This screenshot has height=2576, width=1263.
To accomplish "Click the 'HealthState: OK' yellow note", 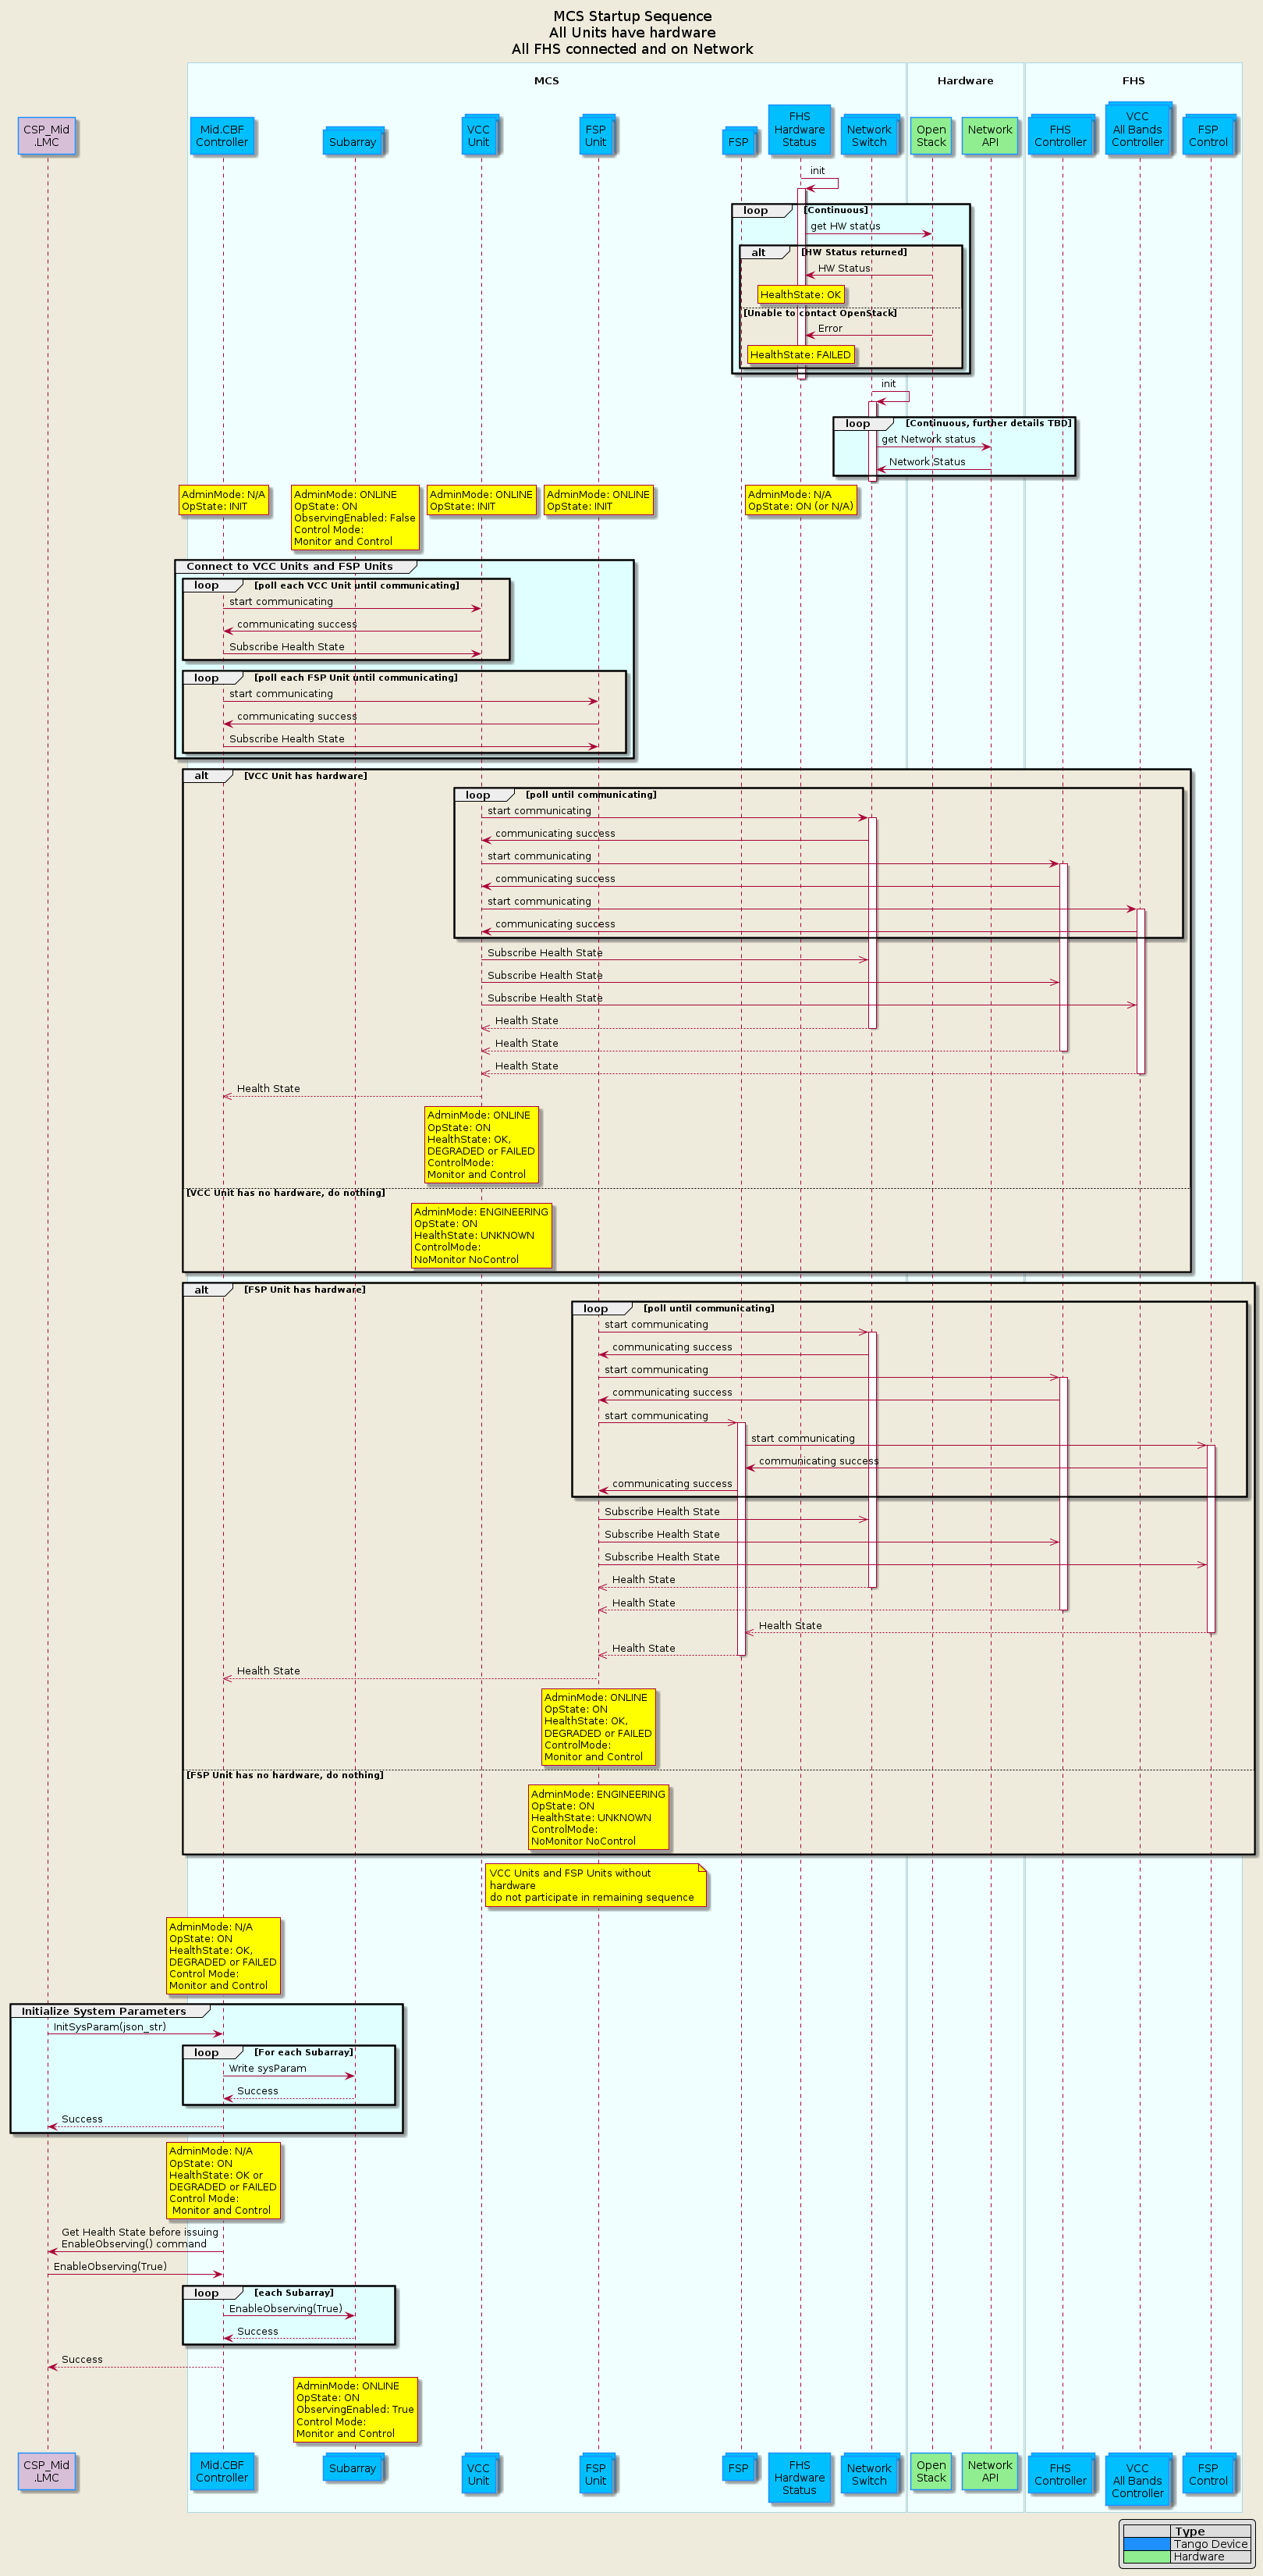I will coord(800,294).
